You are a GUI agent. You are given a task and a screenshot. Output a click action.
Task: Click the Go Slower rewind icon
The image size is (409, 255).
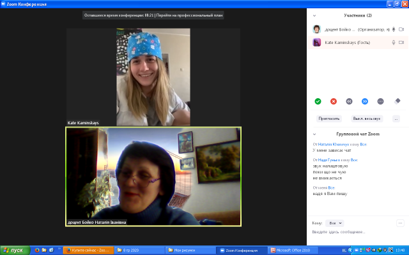point(349,101)
